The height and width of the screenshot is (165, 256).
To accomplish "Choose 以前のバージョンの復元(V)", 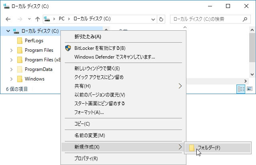I will [x=123, y=95].
